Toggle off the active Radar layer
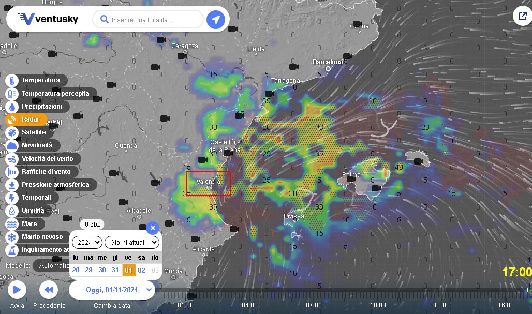This screenshot has width=532, height=314. 12,119
